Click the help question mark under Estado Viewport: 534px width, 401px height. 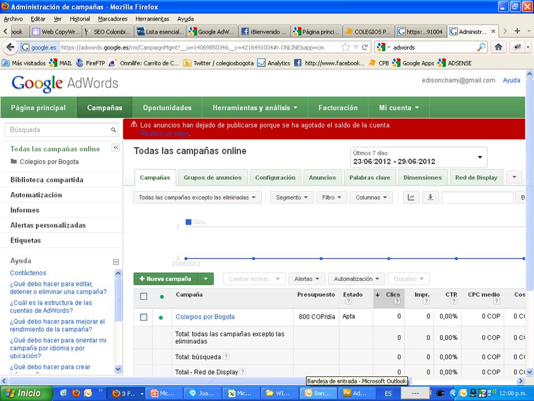pos(348,301)
